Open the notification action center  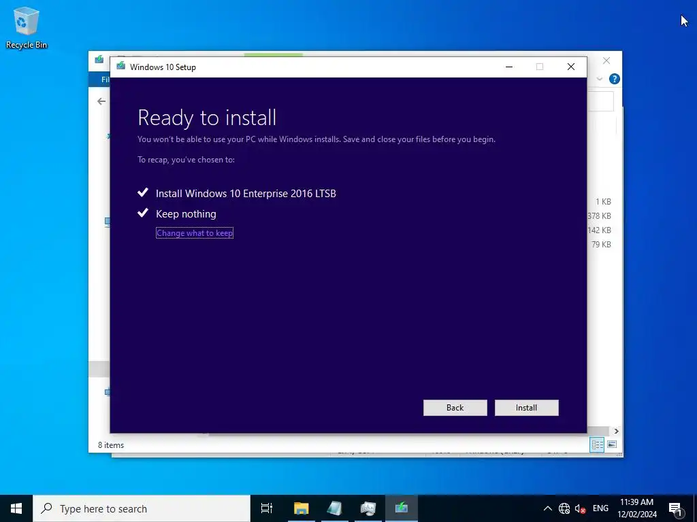[676, 508]
